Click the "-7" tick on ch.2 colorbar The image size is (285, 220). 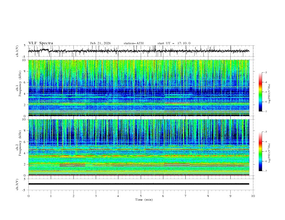pyautogui.click(x=266, y=171)
